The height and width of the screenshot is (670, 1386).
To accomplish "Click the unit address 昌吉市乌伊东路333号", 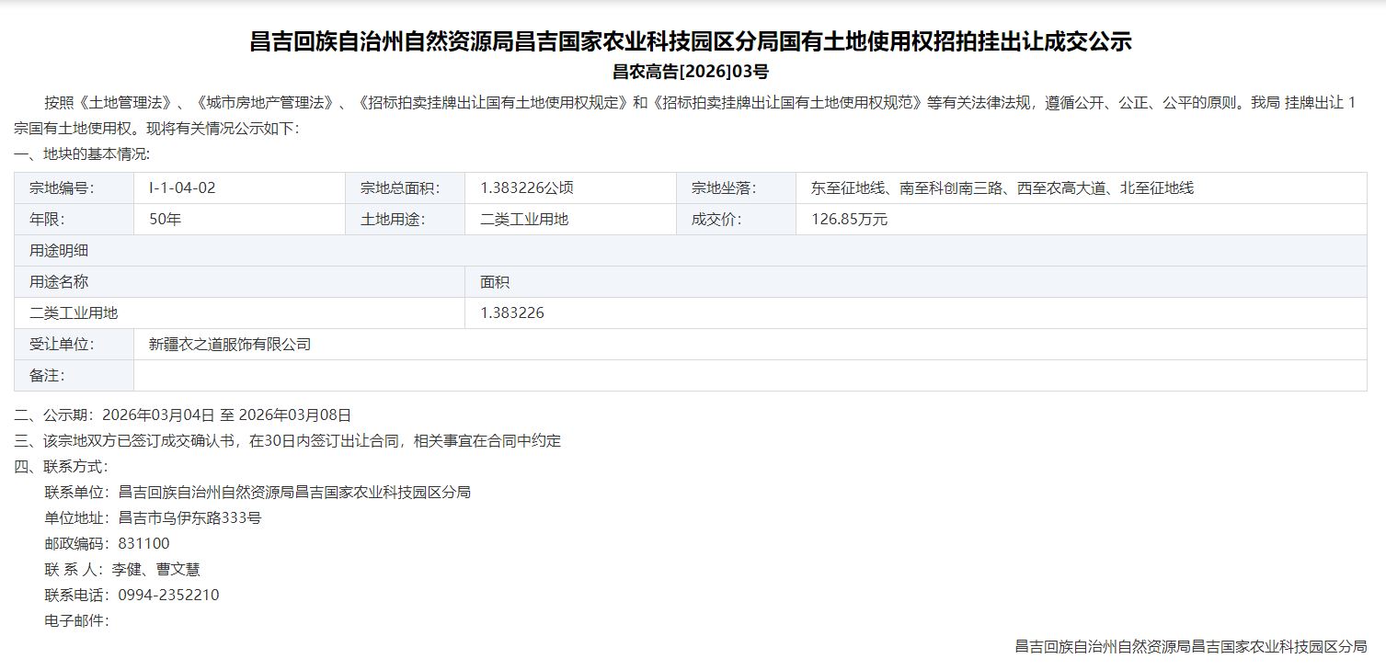I will [x=189, y=518].
